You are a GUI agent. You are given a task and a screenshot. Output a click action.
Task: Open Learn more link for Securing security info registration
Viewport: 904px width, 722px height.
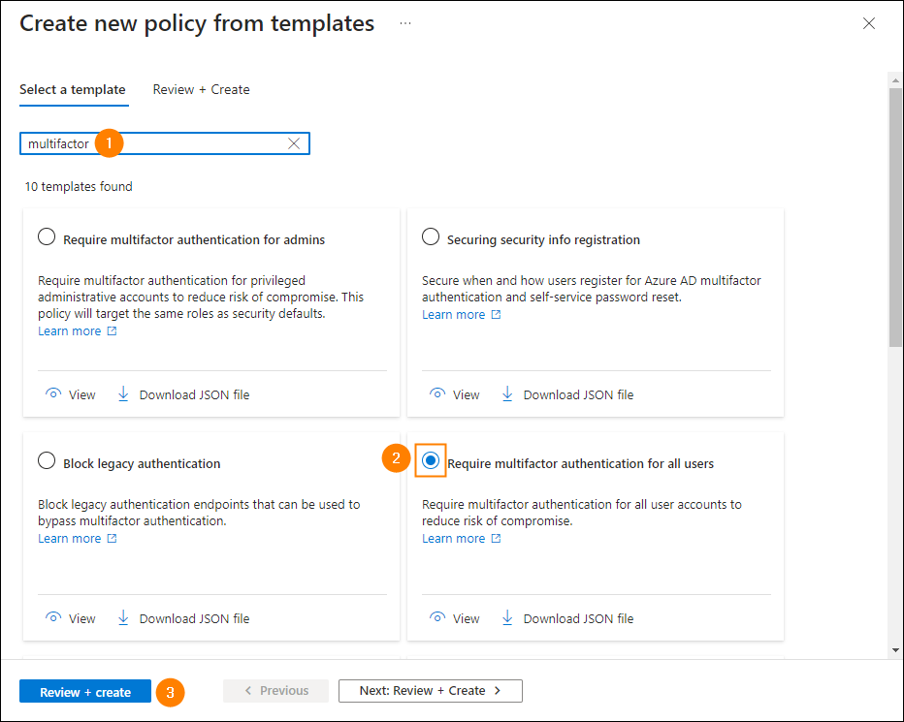point(454,315)
